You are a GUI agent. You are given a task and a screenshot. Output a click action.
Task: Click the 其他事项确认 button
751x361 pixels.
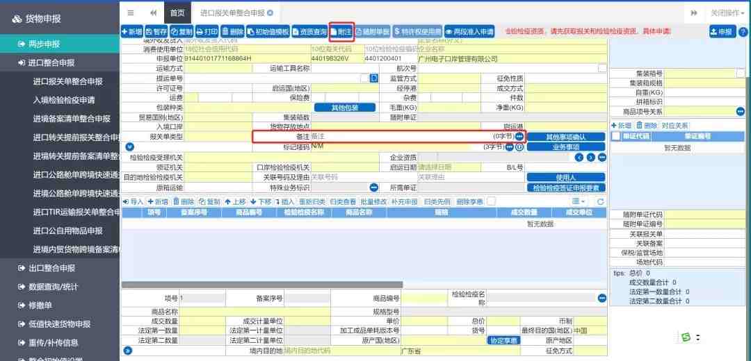[565, 137]
